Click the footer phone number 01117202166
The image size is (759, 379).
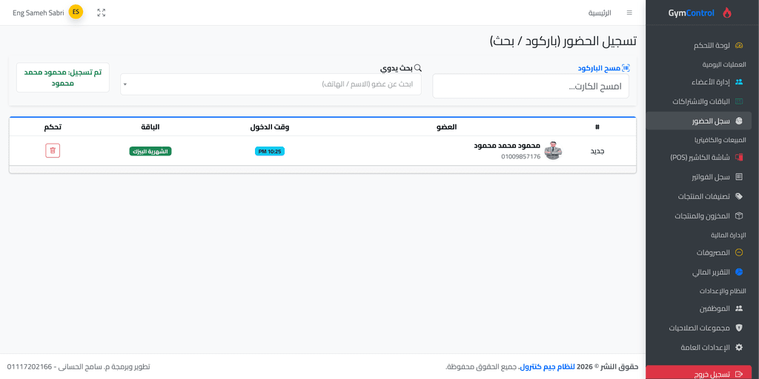(30, 366)
